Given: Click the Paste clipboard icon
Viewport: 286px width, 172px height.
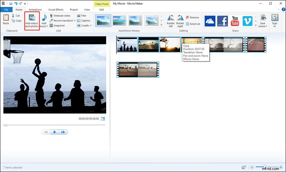Looking at the screenshot, I should [x=6, y=18].
